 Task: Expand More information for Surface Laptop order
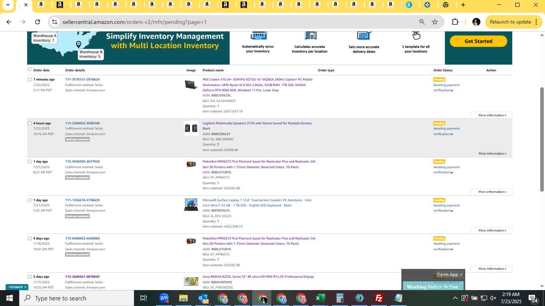tap(492, 230)
